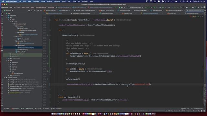The height and width of the screenshot is (116, 207).
Task: Open the Problems tool window
Action: (15, 109)
